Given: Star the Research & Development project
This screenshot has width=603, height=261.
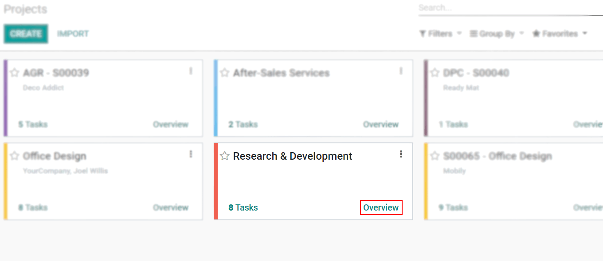Looking at the screenshot, I should click(x=225, y=156).
